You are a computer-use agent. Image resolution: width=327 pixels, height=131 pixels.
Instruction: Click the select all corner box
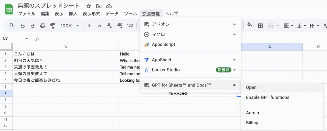[x=6, y=47]
